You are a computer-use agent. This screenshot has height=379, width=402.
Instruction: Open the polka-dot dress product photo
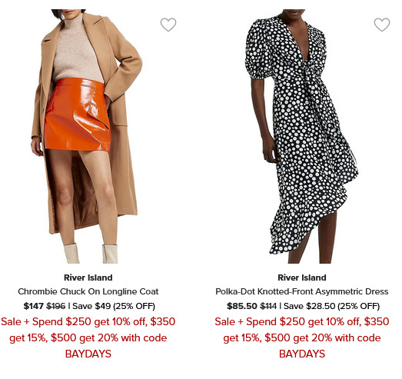coord(301,136)
